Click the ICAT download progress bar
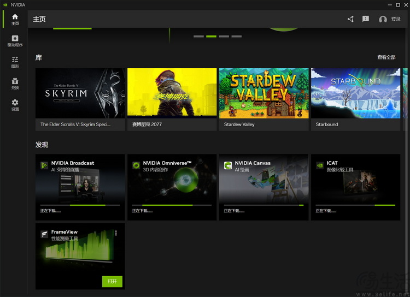 coord(355,205)
